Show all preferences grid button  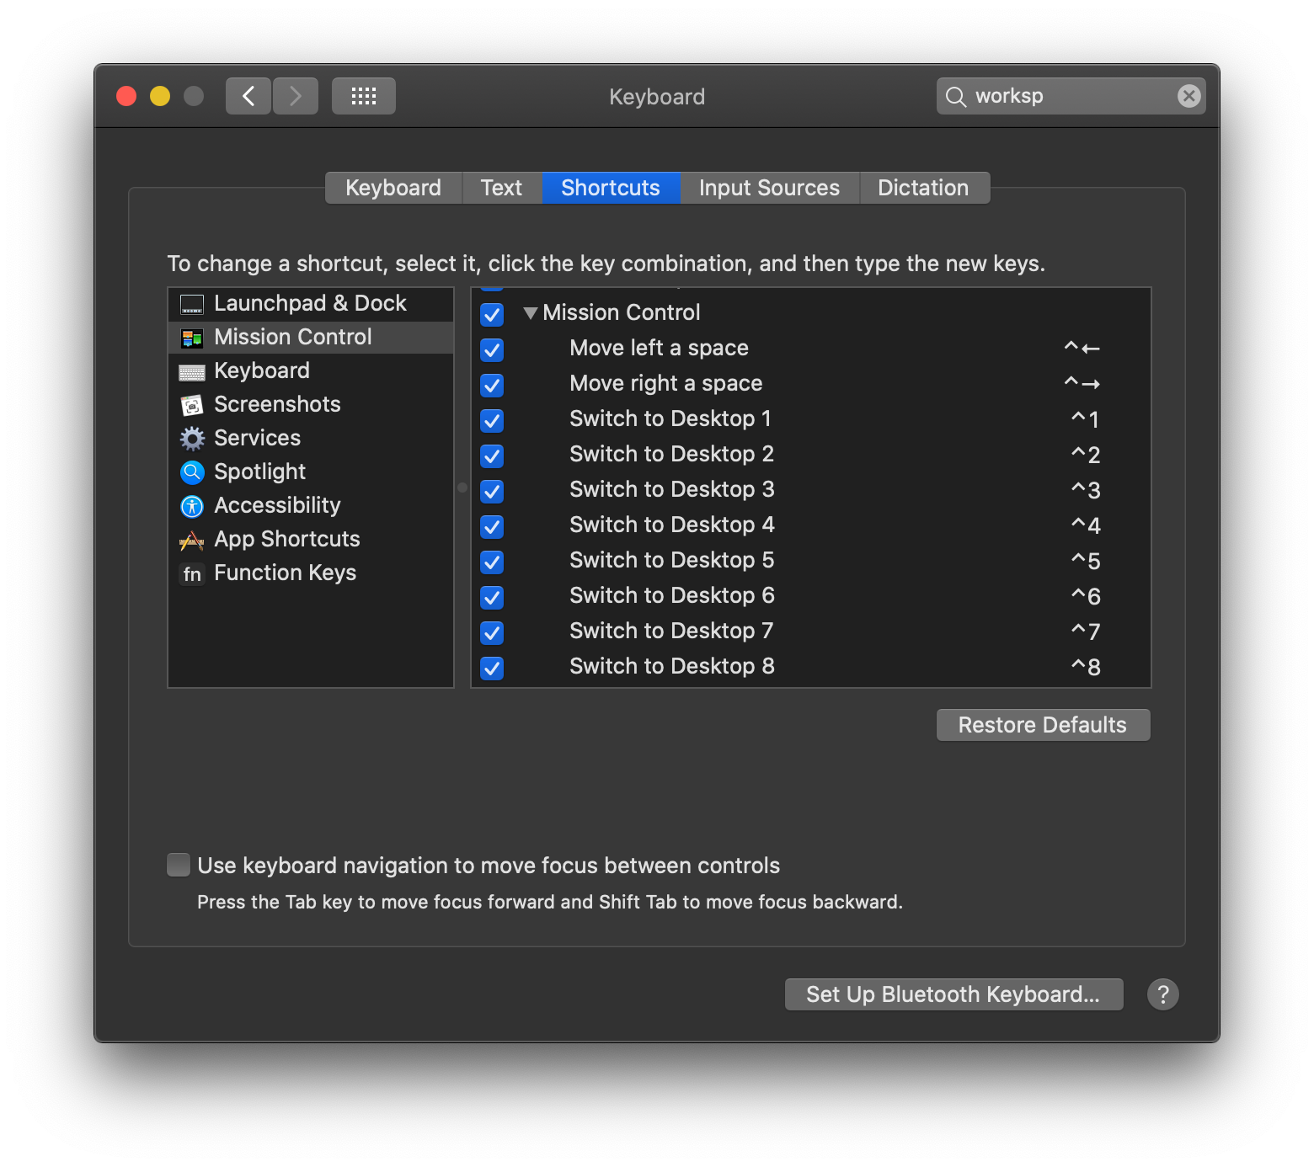pos(364,96)
